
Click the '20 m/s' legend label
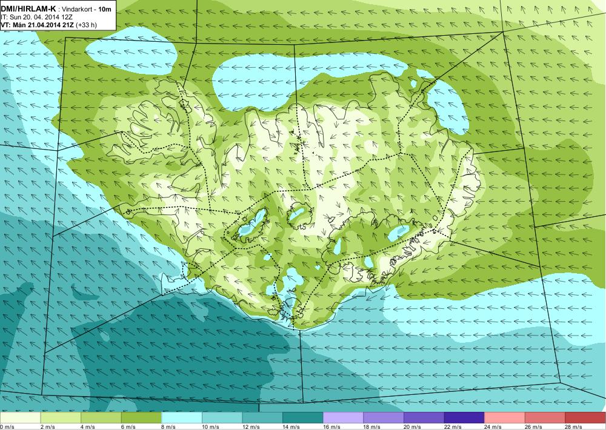[412, 427]
